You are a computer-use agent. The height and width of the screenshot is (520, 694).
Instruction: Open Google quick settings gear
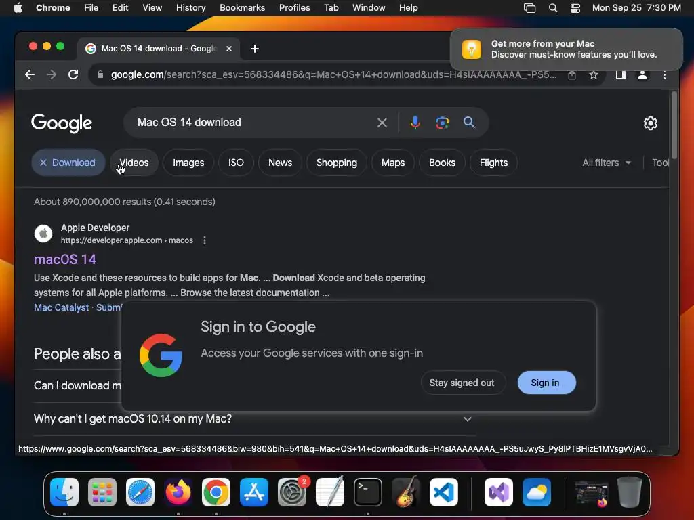coord(650,123)
